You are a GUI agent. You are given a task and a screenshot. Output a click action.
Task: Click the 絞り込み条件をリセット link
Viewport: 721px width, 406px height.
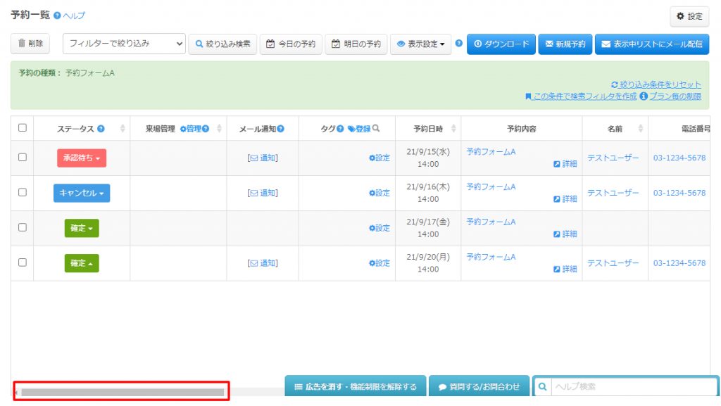[656, 84]
